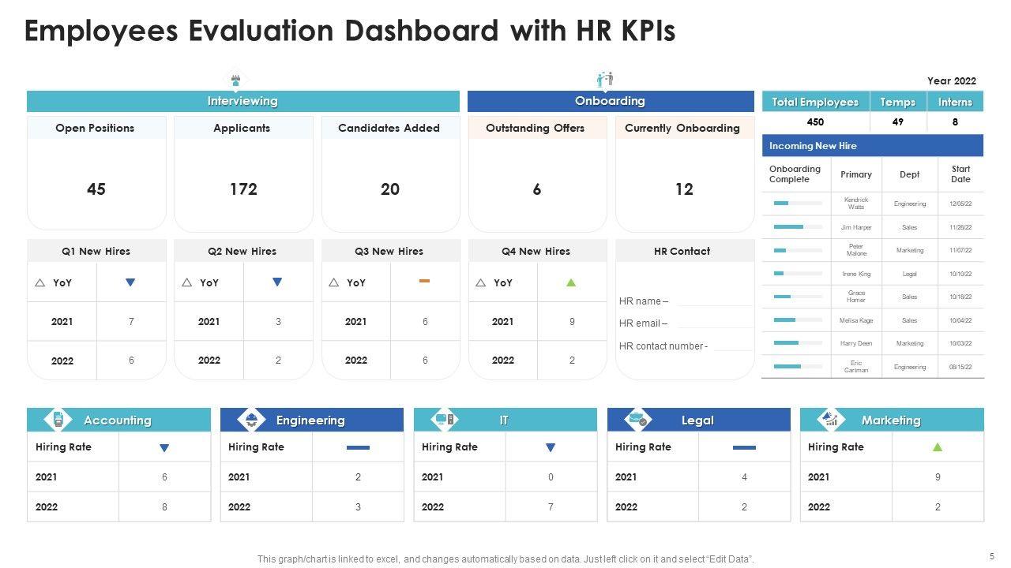This screenshot has height=568, width=1011.
Task: Click the Candidates Added value 20
Action: click(390, 189)
